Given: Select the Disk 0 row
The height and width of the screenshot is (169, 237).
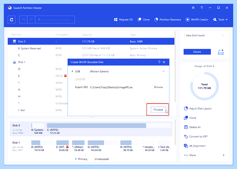Looking at the screenshot, I should [x=91, y=41].
